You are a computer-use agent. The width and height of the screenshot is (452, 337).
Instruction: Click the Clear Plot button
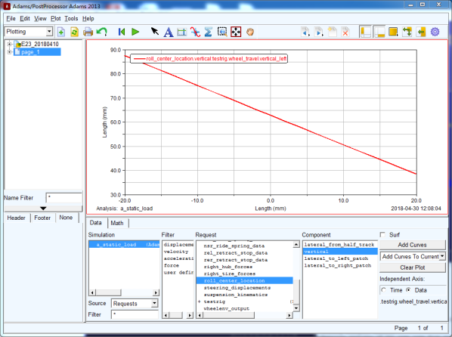(412, 267)
